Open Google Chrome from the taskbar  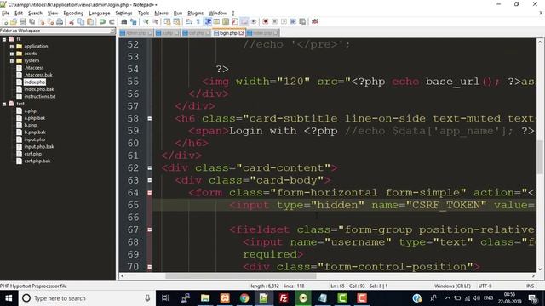pos(244,298)
